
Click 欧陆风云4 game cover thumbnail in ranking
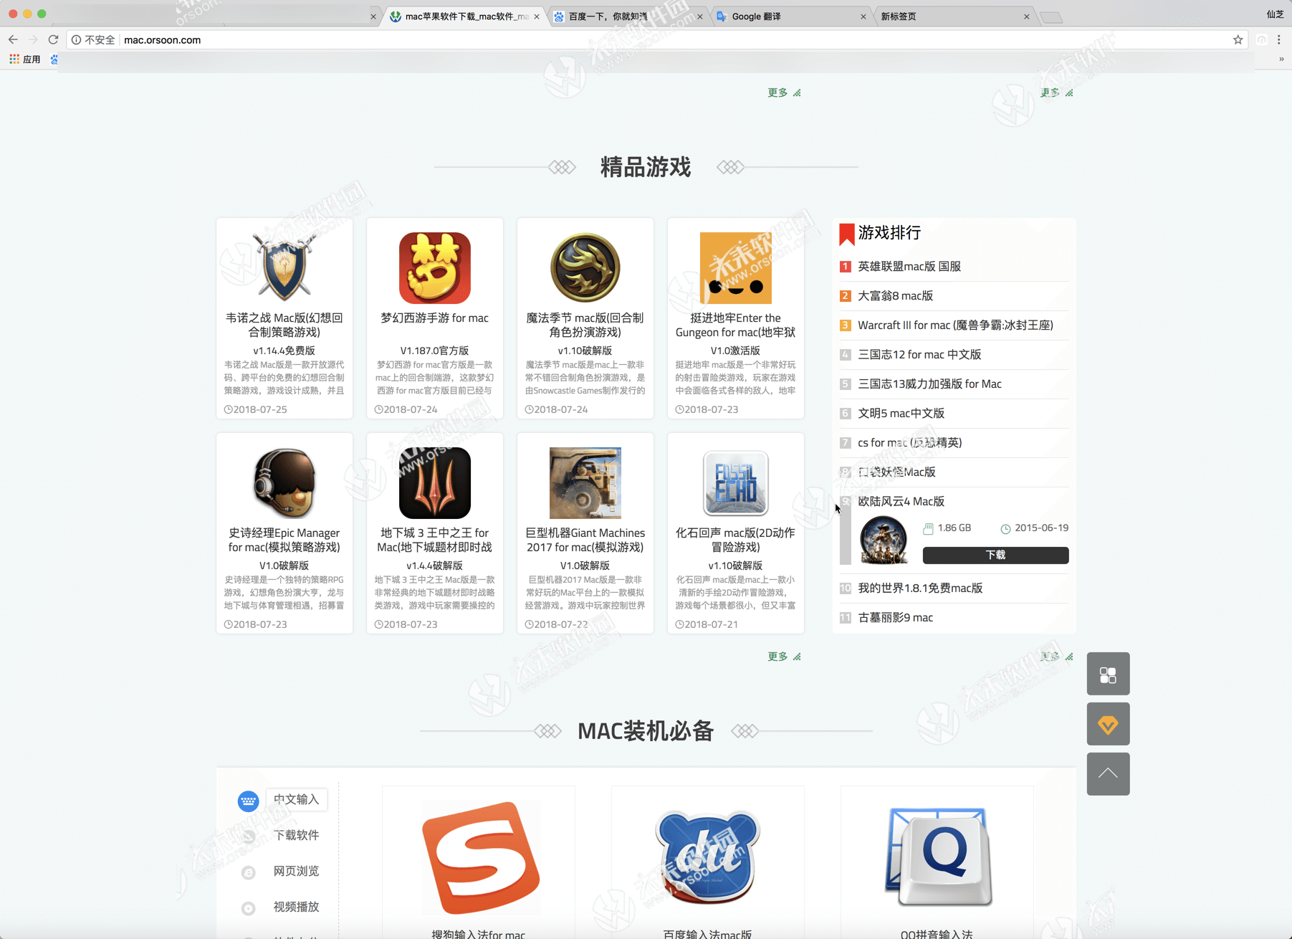click(884, 540)
